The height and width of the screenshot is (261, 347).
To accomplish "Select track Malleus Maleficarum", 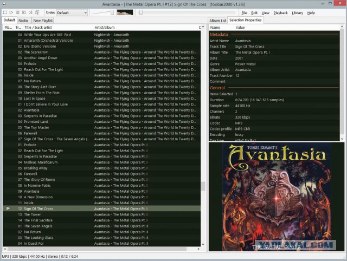I will pos(101,162).
